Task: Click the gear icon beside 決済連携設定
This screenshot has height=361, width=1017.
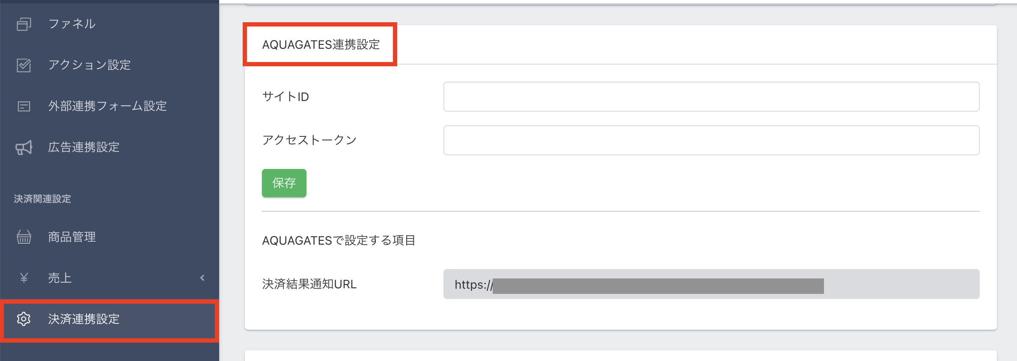Action: [x=24, y=319]
